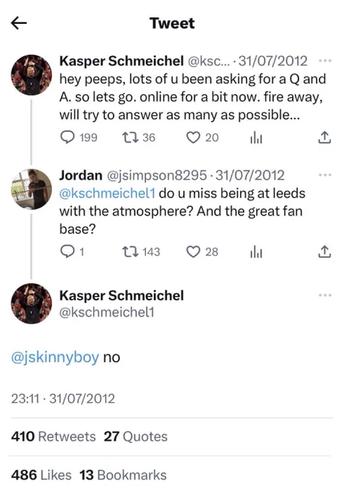Image resolution: width=344 pixels, height=492 pixels.
Task: View analytics for Jordan's tweet
Action: coord(256,252)
